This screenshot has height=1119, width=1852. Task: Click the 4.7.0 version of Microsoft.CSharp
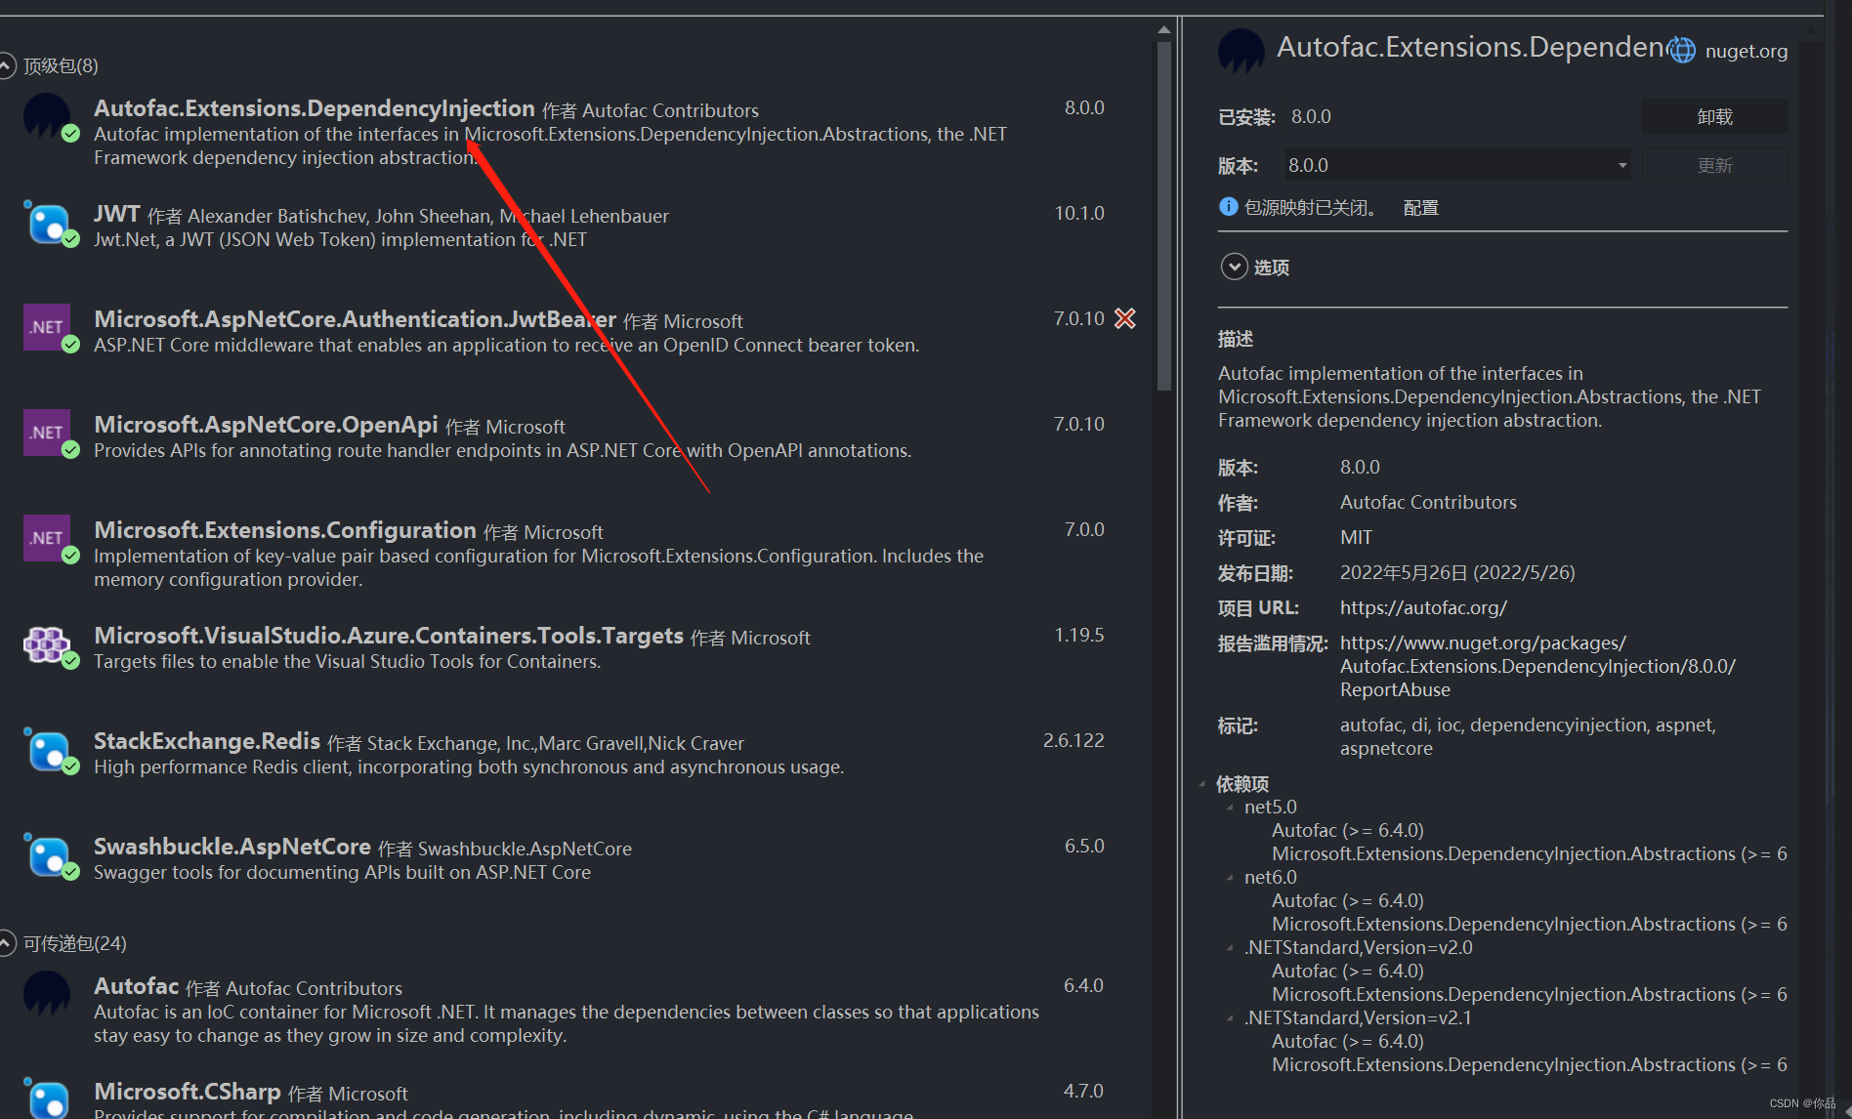(1083, 1091)
